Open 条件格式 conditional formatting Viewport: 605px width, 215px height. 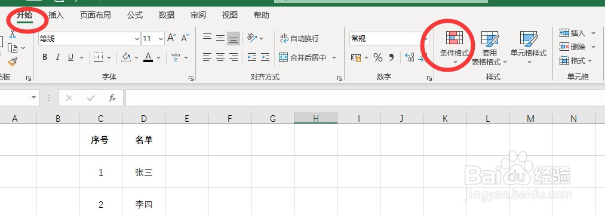pyautogui.click(x=454, y=47)
